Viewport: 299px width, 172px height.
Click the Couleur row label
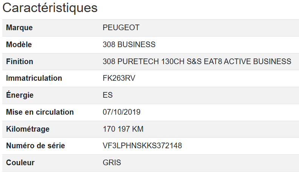(x=20, y=163)
